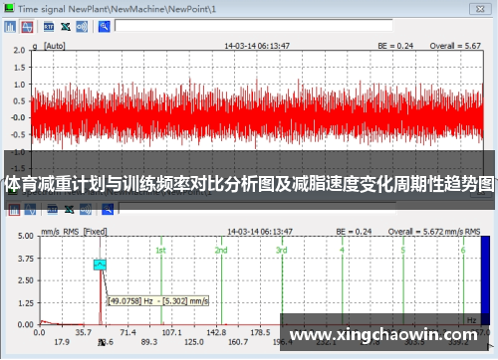
Task: Select time waveform icon in top toolbar
Action: pyautogui.click(x=27, y=27)
